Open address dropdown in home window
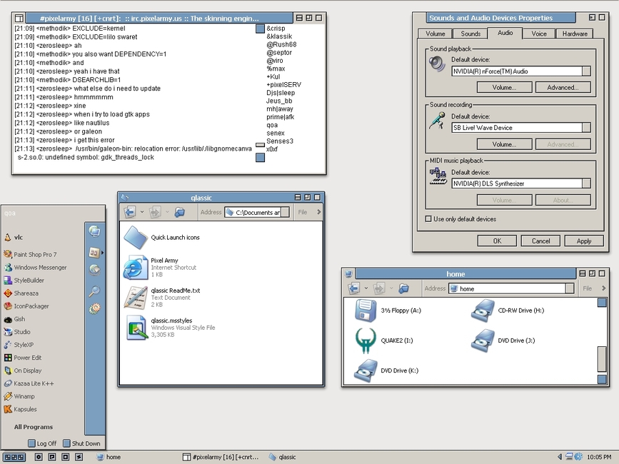The width and height of the screenshot is (619, 464). tap(570, 288)
